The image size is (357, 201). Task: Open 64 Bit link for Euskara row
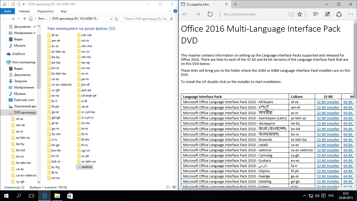click(x=348, y=161)
